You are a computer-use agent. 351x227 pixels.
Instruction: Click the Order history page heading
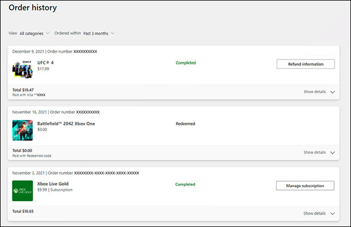click(33, 8)
